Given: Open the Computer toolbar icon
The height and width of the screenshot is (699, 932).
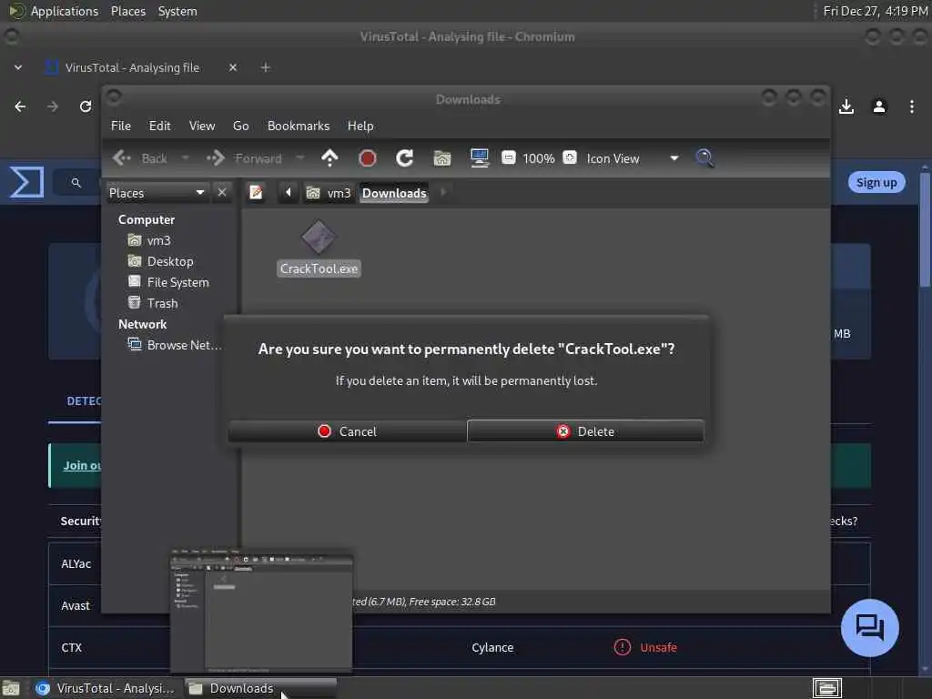Looking at the screenshot, I should [x=479, y=158].
